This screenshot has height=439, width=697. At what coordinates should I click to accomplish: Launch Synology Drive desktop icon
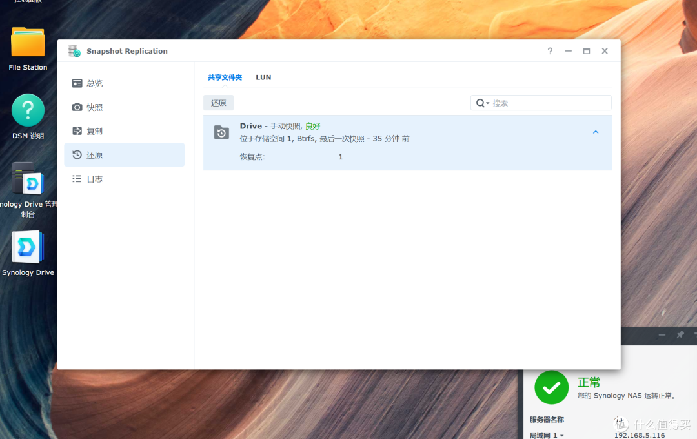pyautogui.click(x=28, y=247)
